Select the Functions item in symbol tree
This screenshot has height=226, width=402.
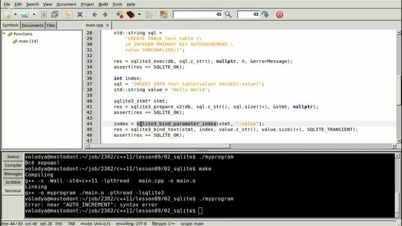pyautogui.click(x=23, y=34)
